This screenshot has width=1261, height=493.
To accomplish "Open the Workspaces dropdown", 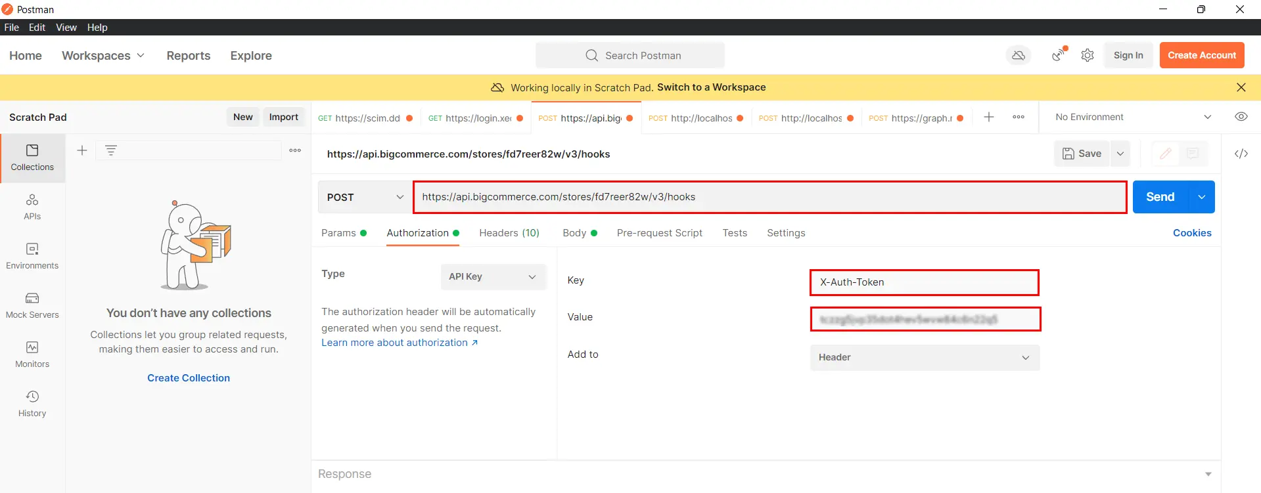I will [103, 56].
